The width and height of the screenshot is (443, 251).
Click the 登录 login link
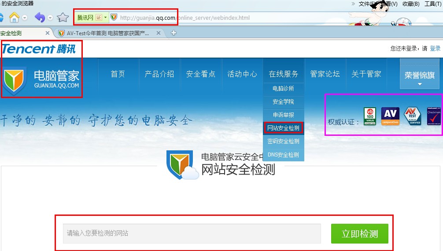click(x=435, y=48)
